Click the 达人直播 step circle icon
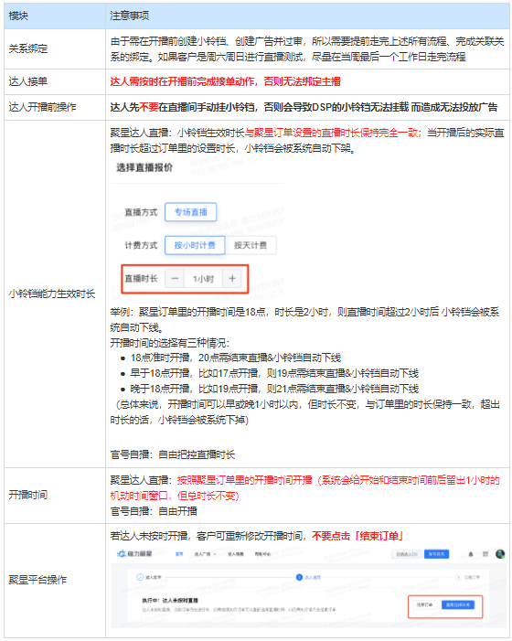 299,577
